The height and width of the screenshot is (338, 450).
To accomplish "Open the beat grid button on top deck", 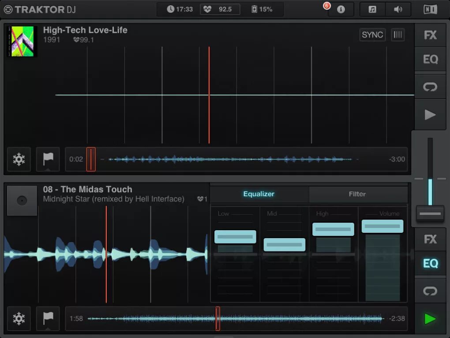I will click(398, 35).
